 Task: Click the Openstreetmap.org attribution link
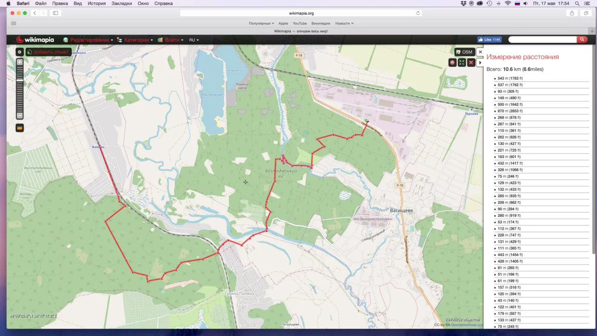coord(467,325)
